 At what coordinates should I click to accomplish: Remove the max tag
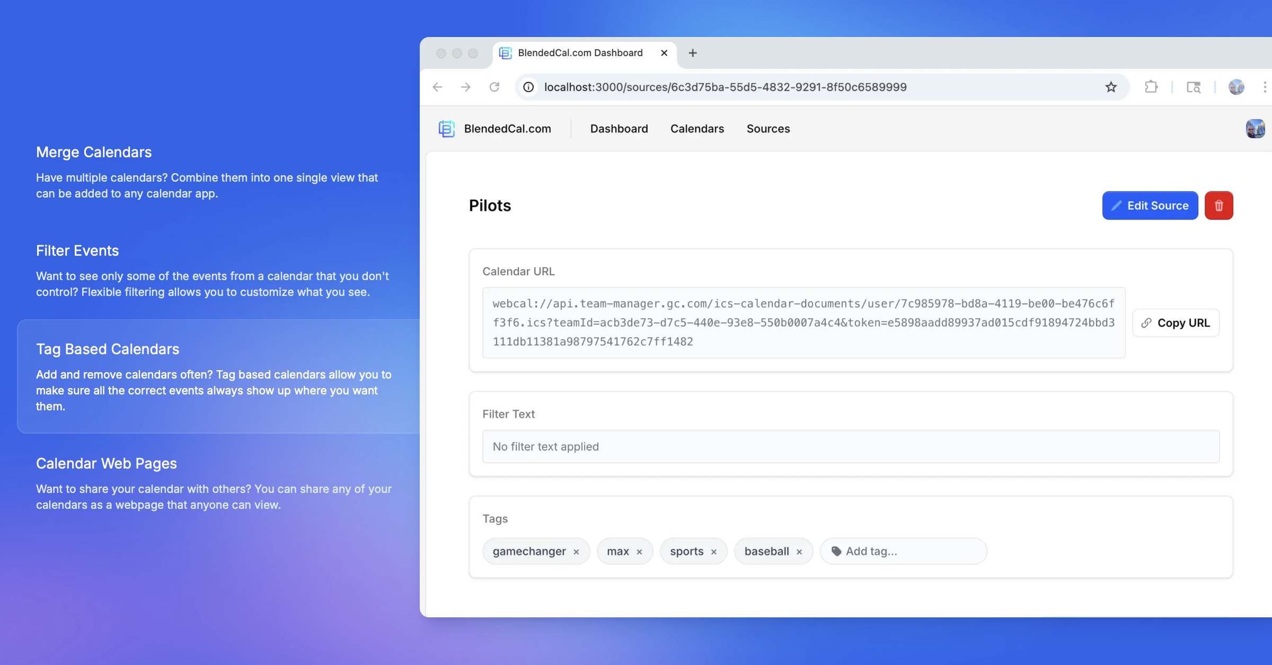(x=639, y=552)
